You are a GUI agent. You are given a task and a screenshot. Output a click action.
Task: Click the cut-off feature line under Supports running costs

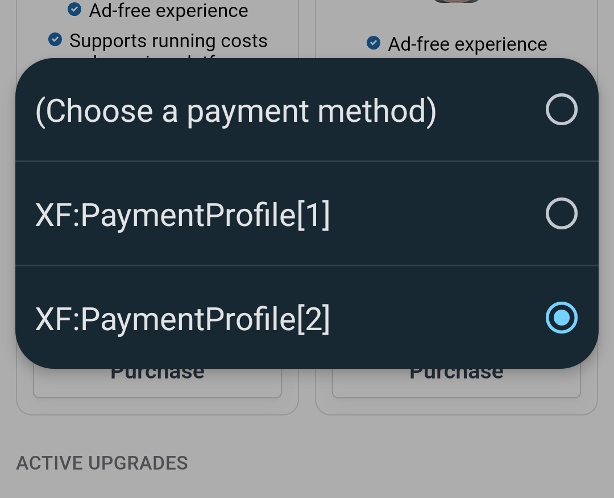153,56
